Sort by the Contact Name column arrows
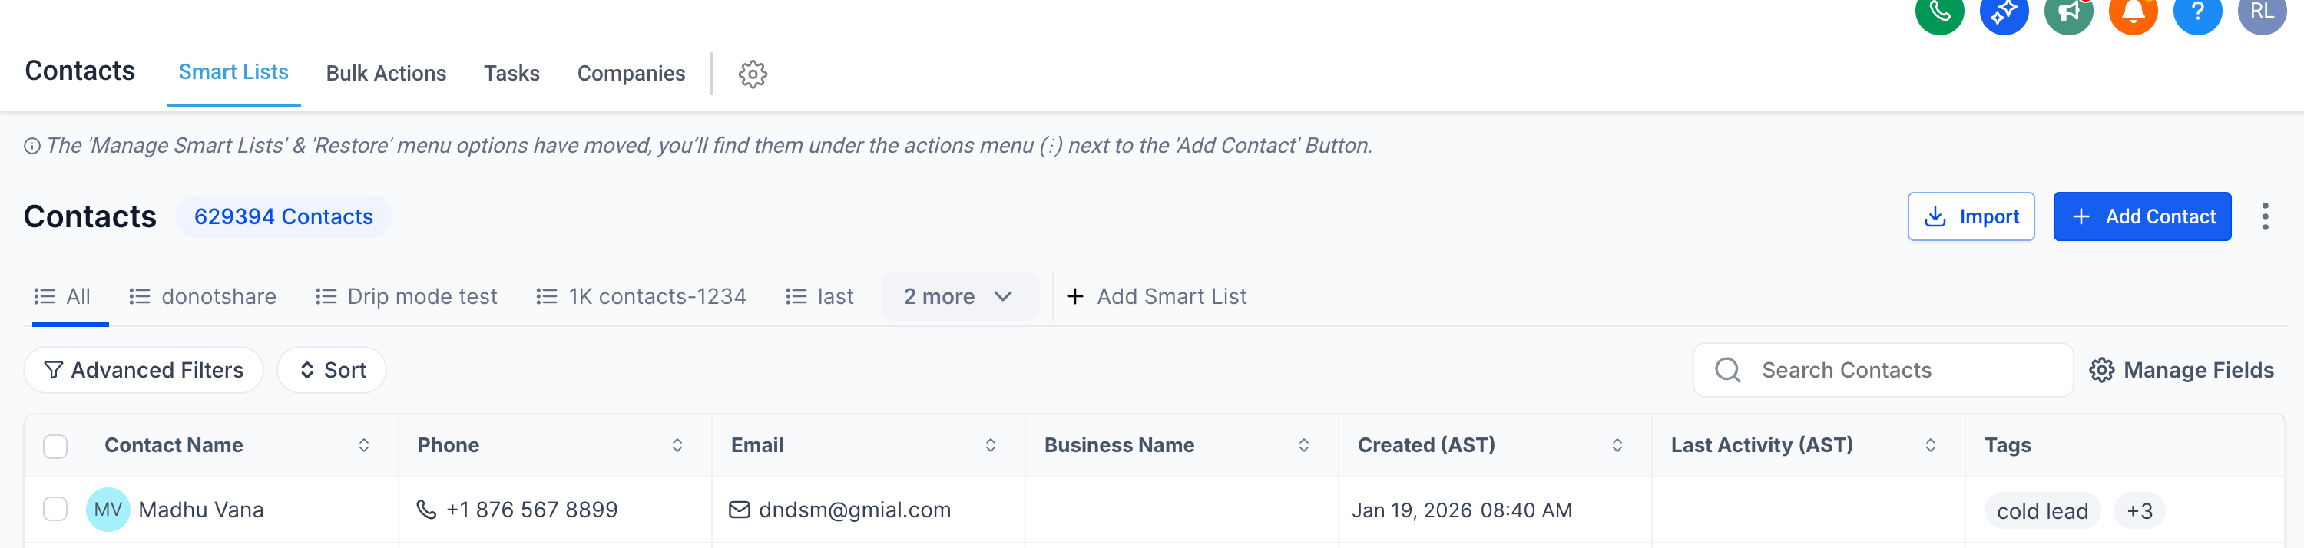Image resolution: width=2304 pixels, height=548 pixels. pos(364,445)
